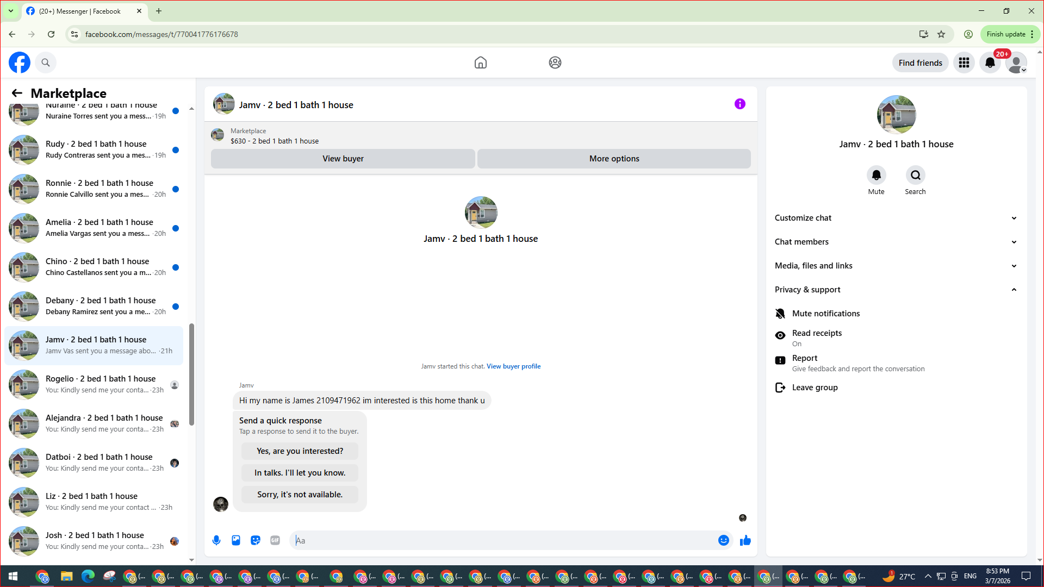Open Amelia conversation in the list
This screenshot has width=1044, height=587.
[94, 228]
